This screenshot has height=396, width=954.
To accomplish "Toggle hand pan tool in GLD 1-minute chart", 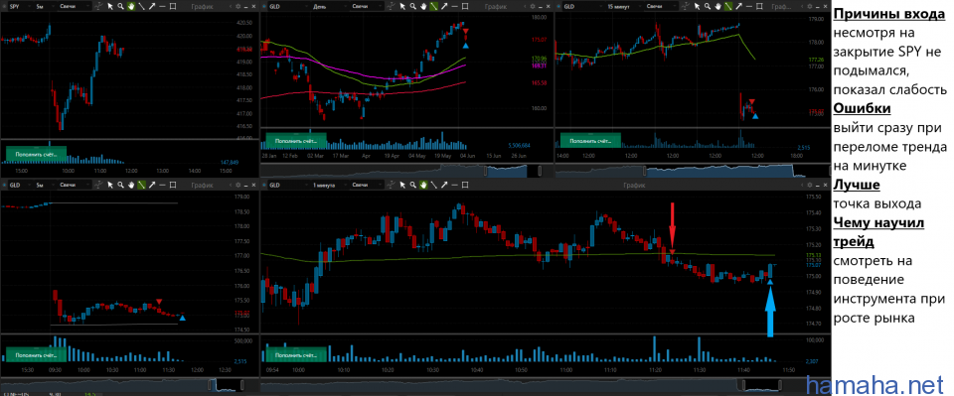I will 423,186.
